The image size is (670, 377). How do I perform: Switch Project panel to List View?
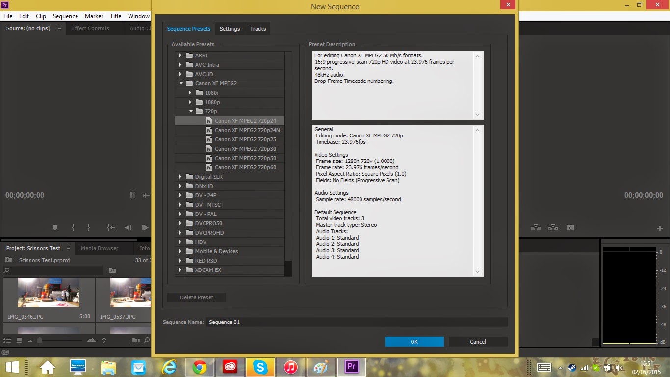pos(7,340)
